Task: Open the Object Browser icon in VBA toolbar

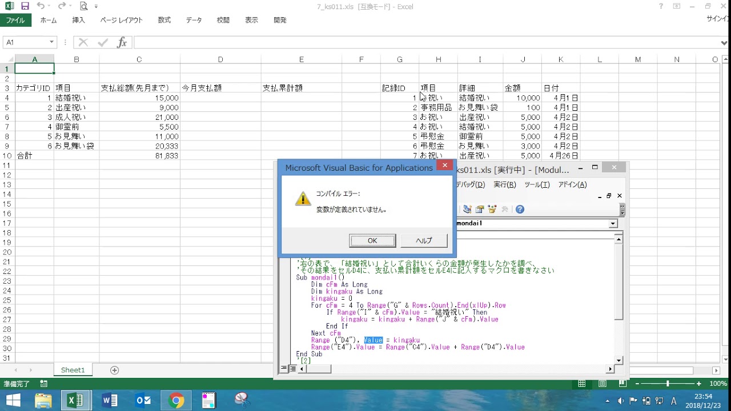Action: 492,209
